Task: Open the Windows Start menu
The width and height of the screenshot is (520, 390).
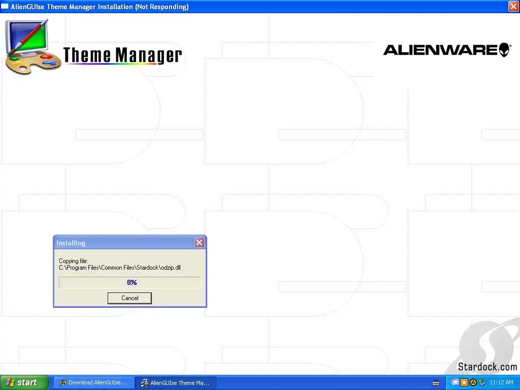Action: [24, 382]
